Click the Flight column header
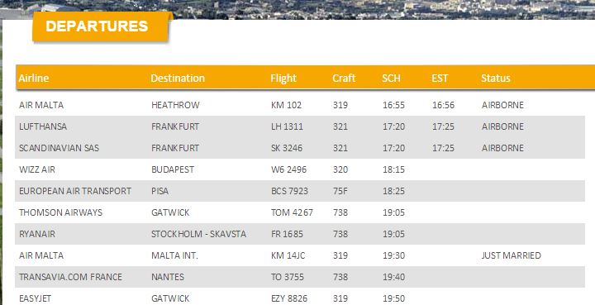Image resolution: width=595 pixels, height=305 pixels. (x=283, y=79)
